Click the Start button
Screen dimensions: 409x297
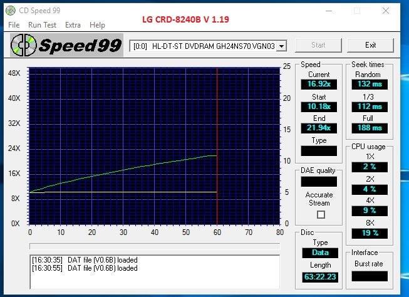point(318,45)
